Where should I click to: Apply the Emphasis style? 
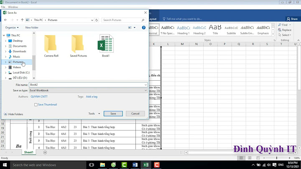263,30
